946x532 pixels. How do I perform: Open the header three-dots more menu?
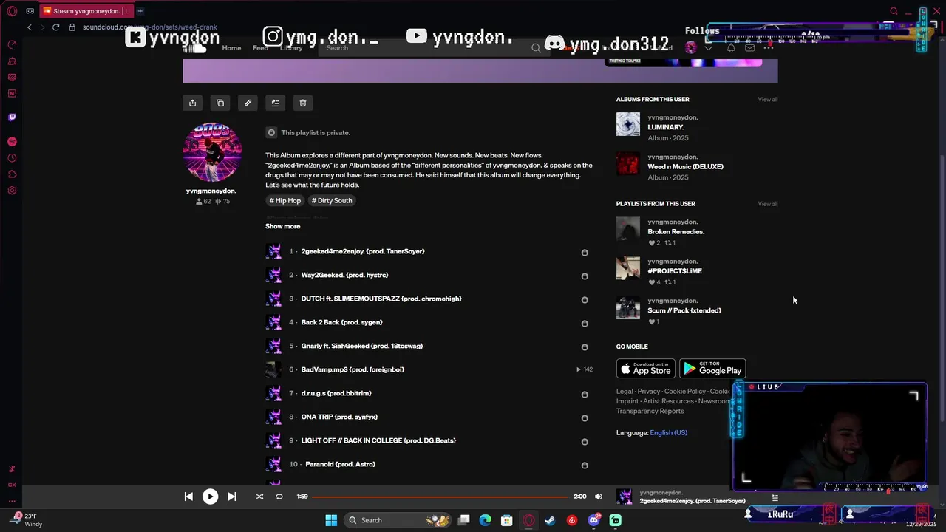pyautogui.click(x=769, y=48)
